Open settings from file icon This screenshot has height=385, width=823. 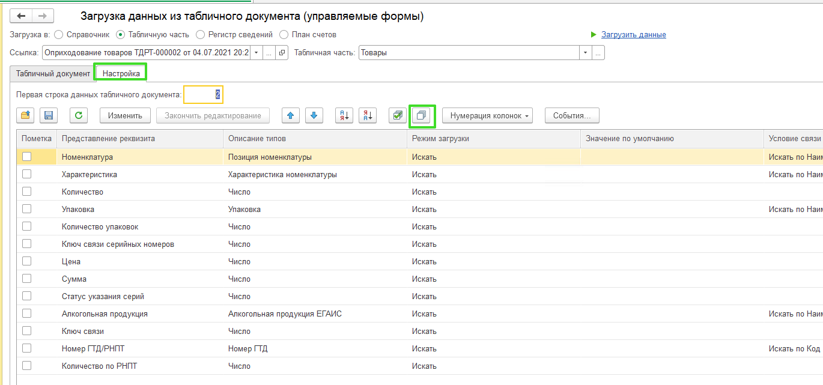(25, 116)
